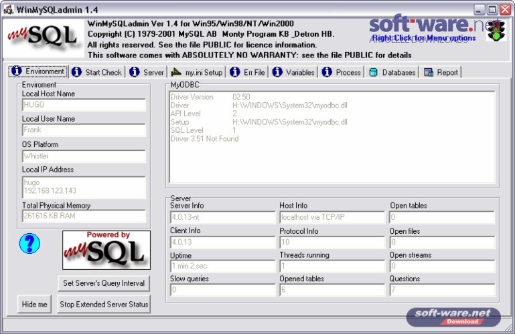This screenshot has width=515, height=334.
Task: Click the Open tables field
Action: pyautogui.click(x=442, y=217)
